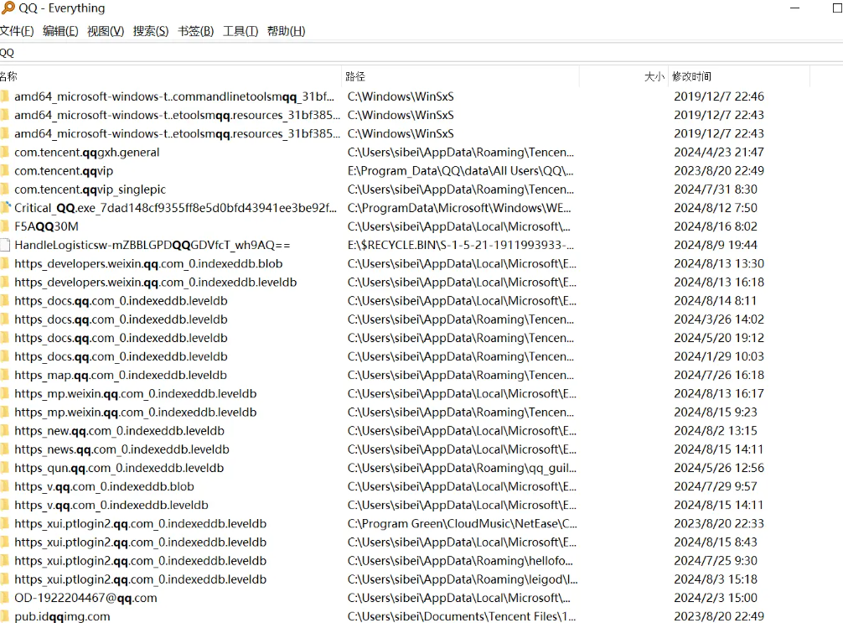843x623 pixels.
Task: Click folder icon of https_new.qq.com row
Action: coord(5,431)
